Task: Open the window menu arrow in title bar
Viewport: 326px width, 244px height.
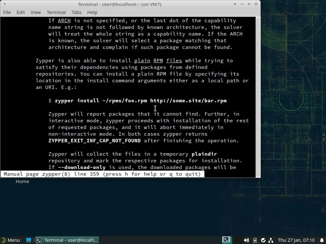Action: [x=4, y=4]
